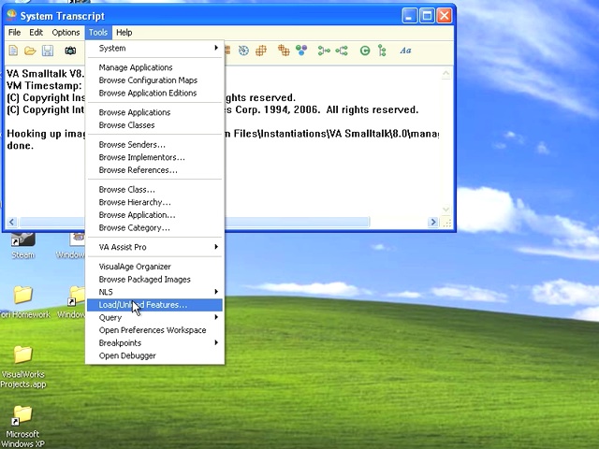Image resolution: width=599 pixels, height=449 pixels.
Task: Click vertical scrollbar up arrow
Action: 446,74
